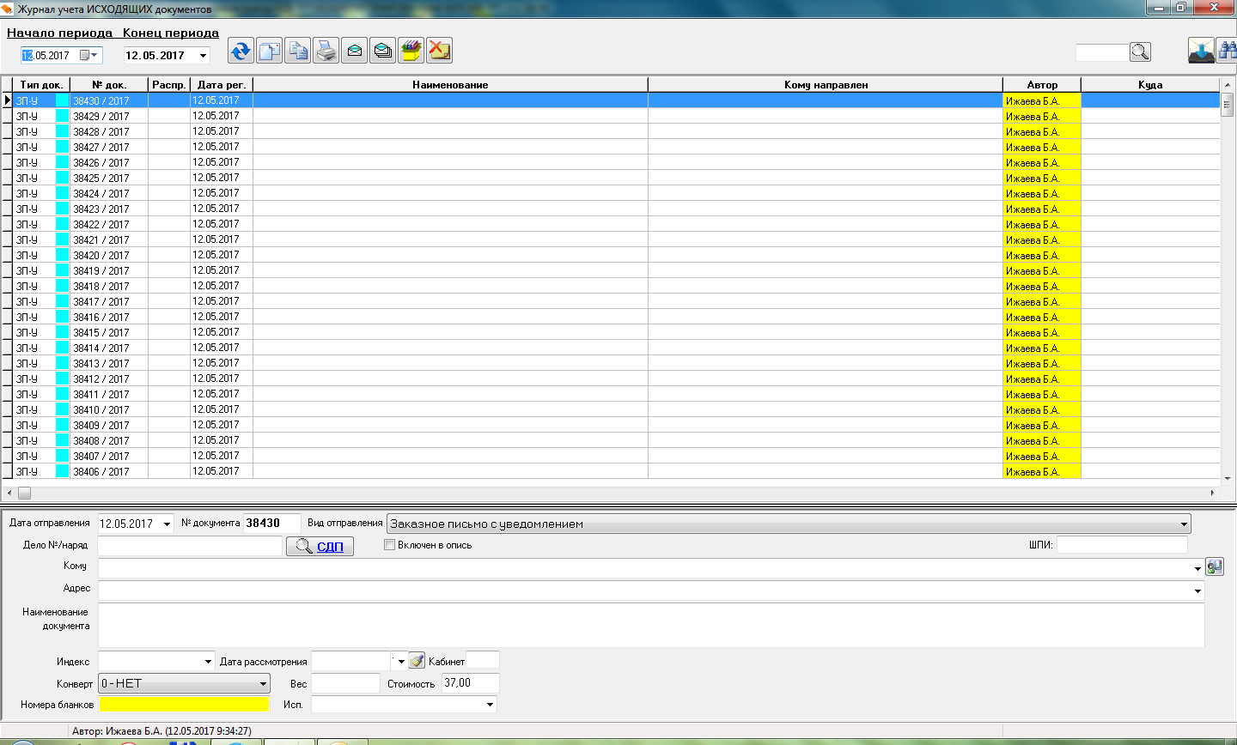The width and height of the screenshot is (1237, 745).
Task: Open the Адрес dropdown arrow
Action: (x=1197, y=591)
